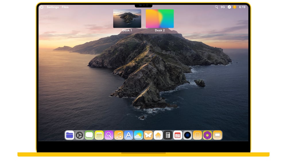
Task: Launch the Calculator app in dock
Action: 168,135
